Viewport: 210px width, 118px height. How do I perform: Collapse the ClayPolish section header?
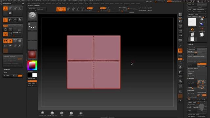pos(191,78)
